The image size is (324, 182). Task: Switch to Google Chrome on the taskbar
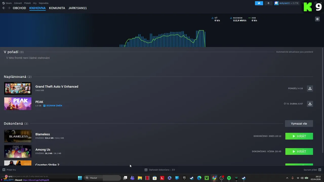(214, 178)
